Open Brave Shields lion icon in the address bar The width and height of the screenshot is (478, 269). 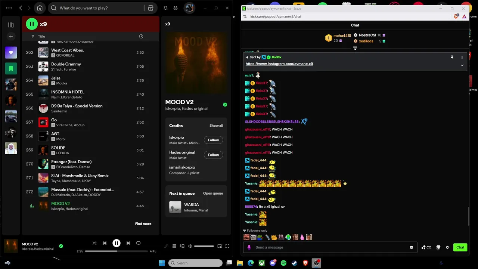point(456,16)
